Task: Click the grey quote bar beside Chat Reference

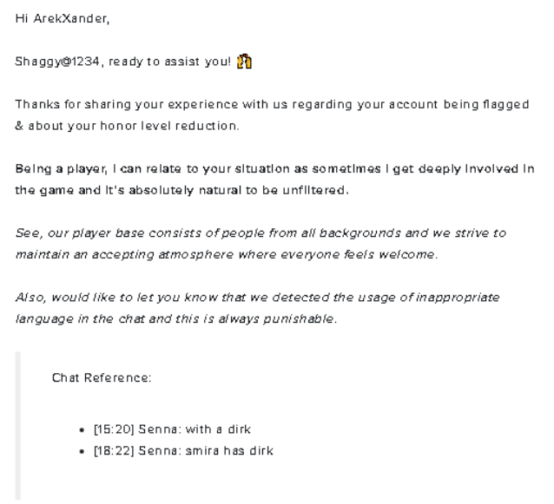Action: (18, 425)
